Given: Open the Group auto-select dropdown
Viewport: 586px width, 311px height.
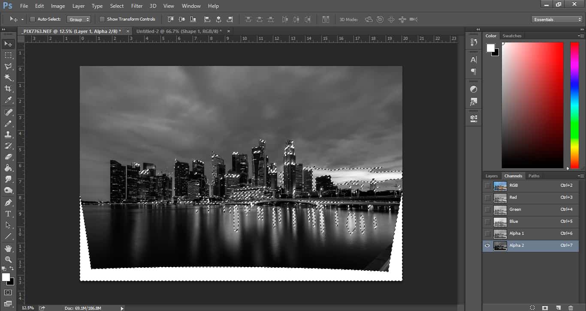Looking at the screenshot, I should tap(79, 19).
